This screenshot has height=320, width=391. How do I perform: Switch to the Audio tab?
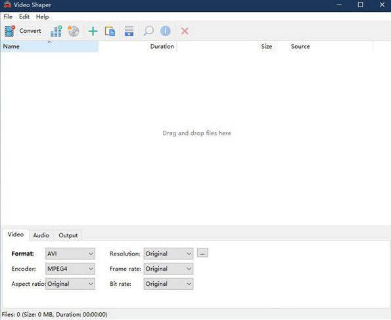[41, 235]
